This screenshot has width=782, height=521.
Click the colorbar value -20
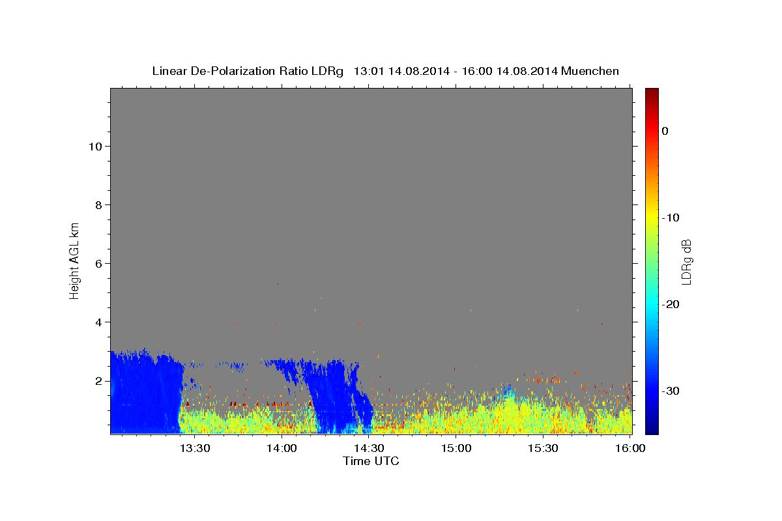(x=671, y=304)
